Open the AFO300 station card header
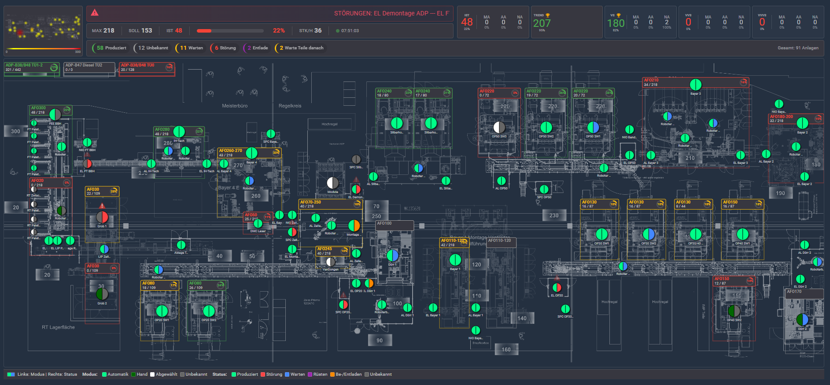This screenshot has width=830, height=385. (x=51, y=110)
